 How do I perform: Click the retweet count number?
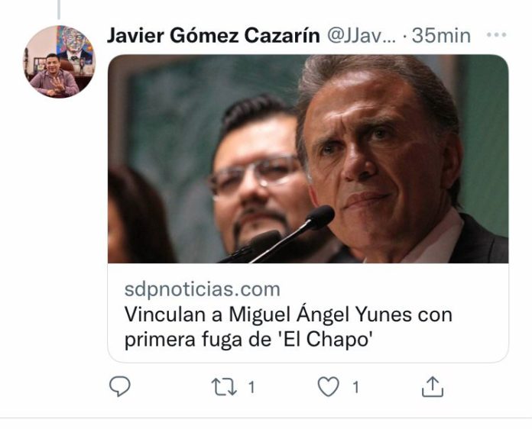251,387
